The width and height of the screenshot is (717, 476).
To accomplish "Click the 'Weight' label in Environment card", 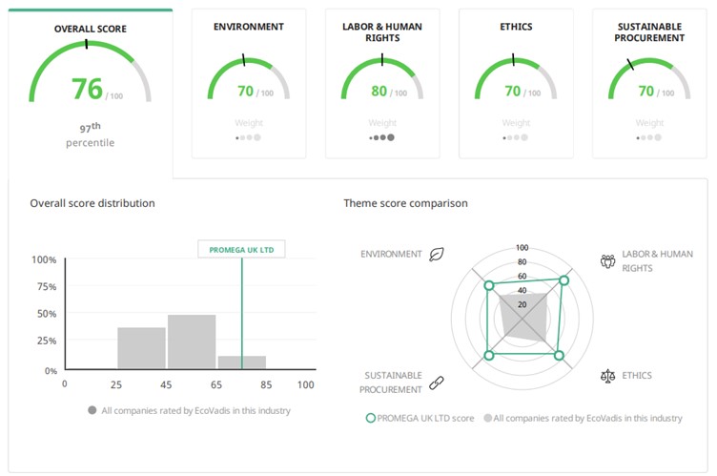I will pos(249,123).
